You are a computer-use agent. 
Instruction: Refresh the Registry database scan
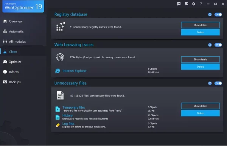(210, 14)
